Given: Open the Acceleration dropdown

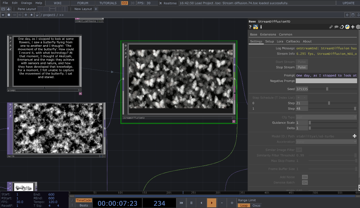Looking at the screenshot, I should (326, 142).
